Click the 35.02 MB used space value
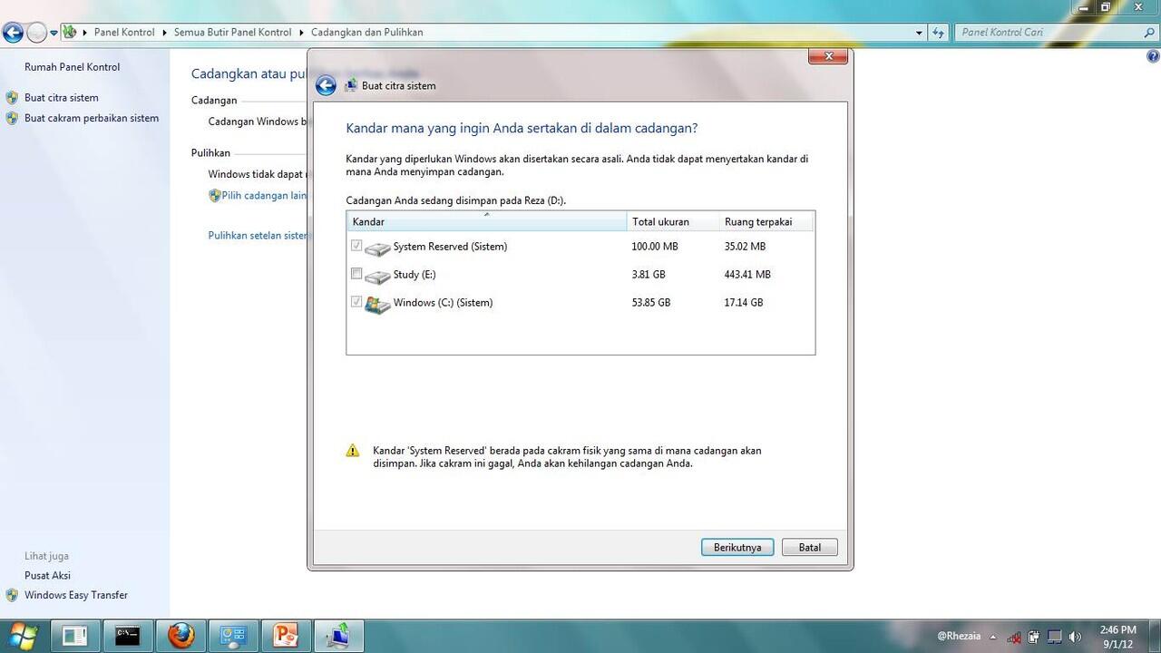 745,247
